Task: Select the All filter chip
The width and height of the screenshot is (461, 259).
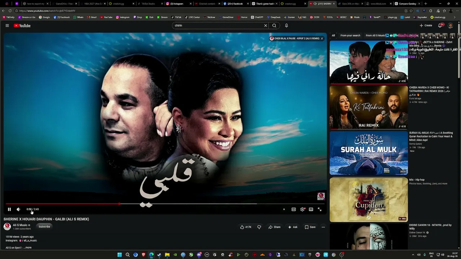Action: pyautogui.click(x=333, y=36)
